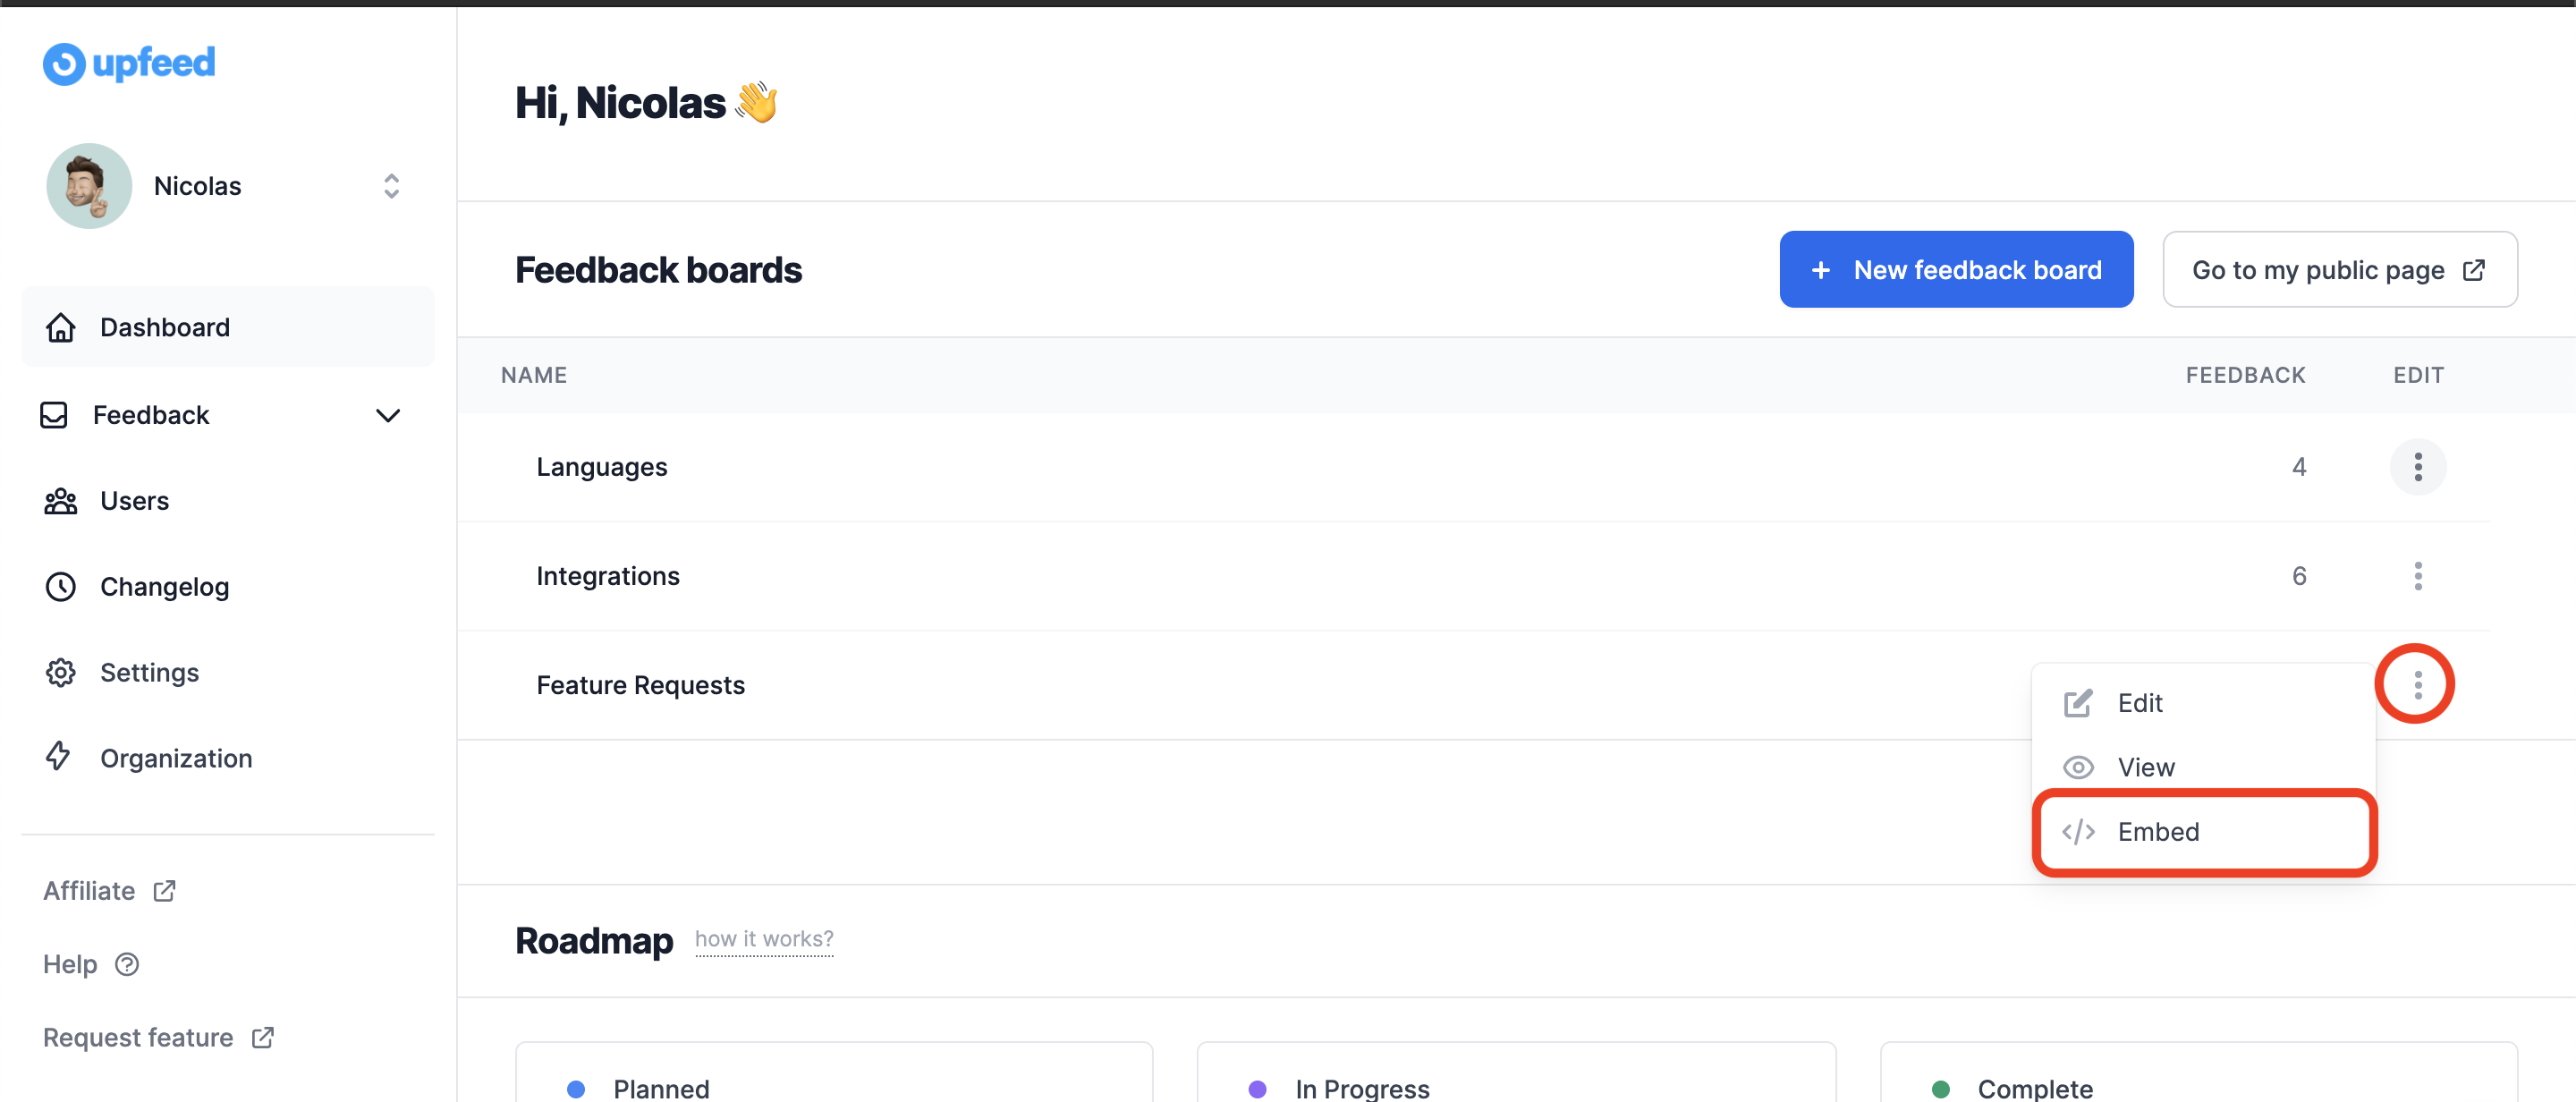Click the Help question mark icon
The width and height of the screenshot is (2576, 1102).
[127, 964]
